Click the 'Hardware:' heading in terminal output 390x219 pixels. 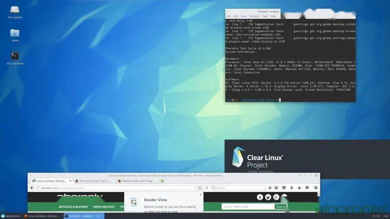point(233,59)
